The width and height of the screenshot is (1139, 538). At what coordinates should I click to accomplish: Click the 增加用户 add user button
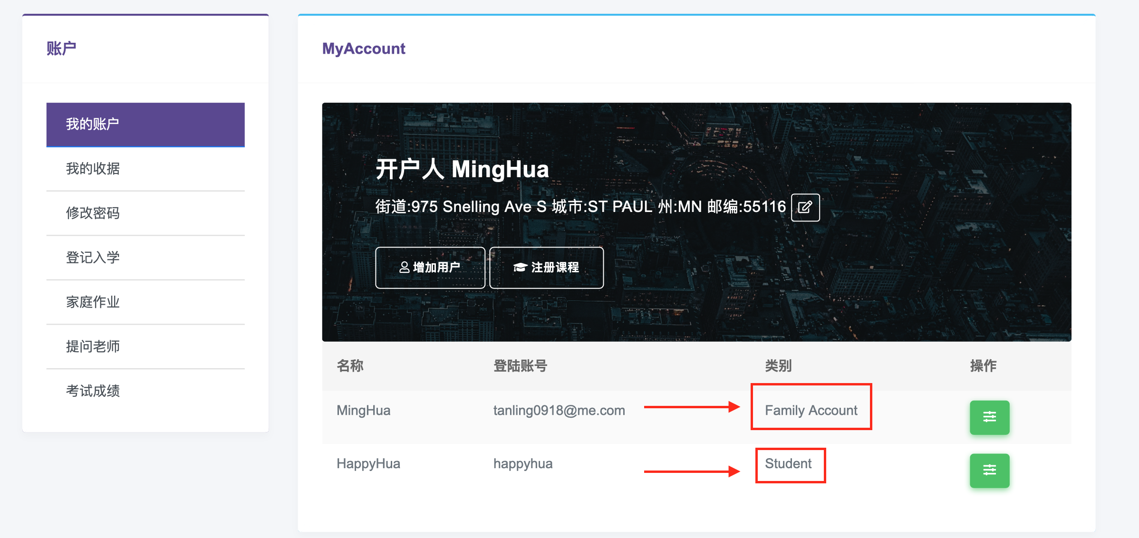tap(430, 268)
